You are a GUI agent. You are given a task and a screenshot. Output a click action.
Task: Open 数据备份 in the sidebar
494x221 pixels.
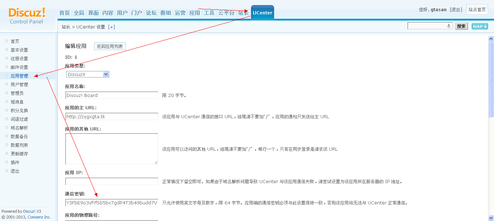pos(19,137)
